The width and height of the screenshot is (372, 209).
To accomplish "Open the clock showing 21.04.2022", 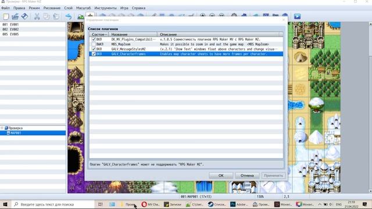I will point(351,204).
